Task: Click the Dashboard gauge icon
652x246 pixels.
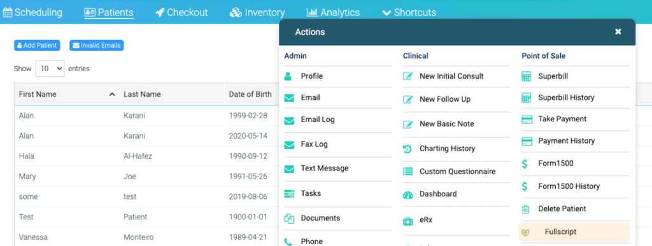Action: [x=408, y=194]
